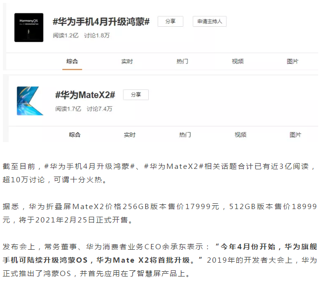Click the sentence 正式推出了鸿蒙OS

[96, 274]
